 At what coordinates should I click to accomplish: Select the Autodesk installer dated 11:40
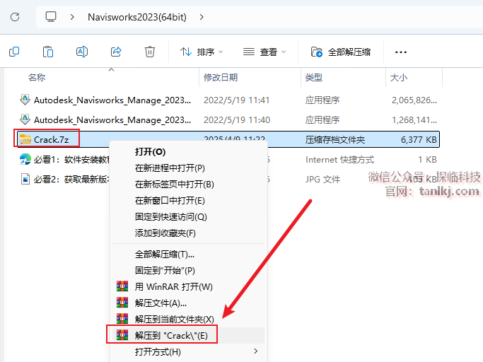coord(228,120)
